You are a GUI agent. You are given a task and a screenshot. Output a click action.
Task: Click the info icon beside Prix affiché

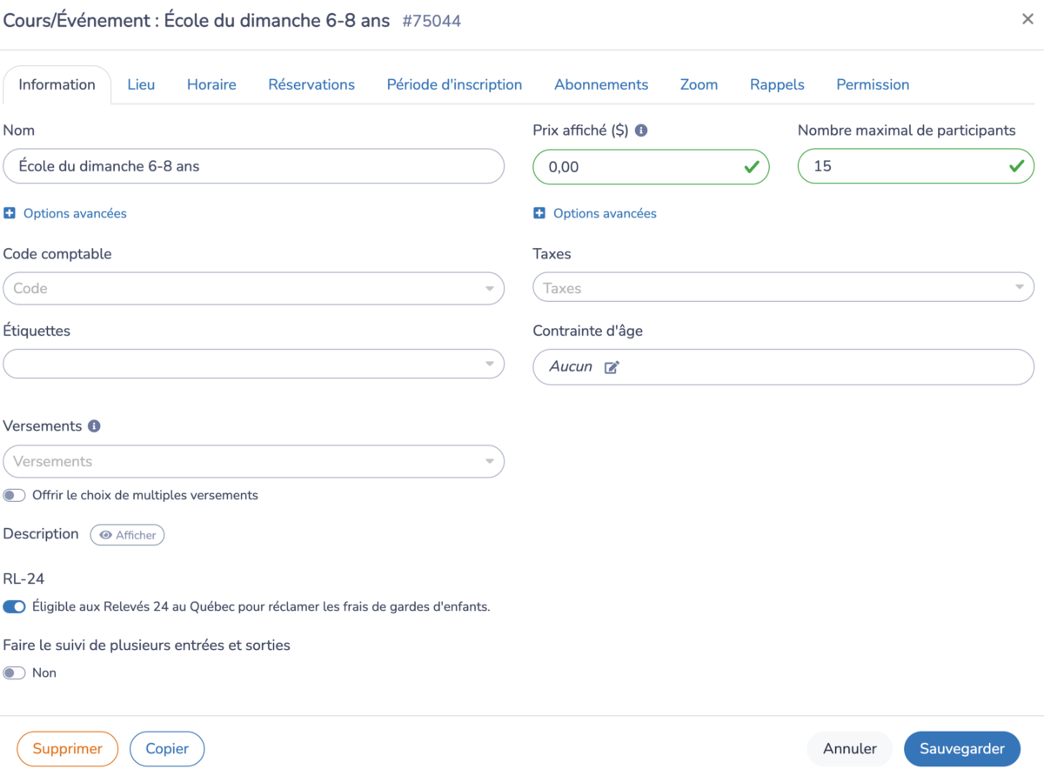point(642,130)
